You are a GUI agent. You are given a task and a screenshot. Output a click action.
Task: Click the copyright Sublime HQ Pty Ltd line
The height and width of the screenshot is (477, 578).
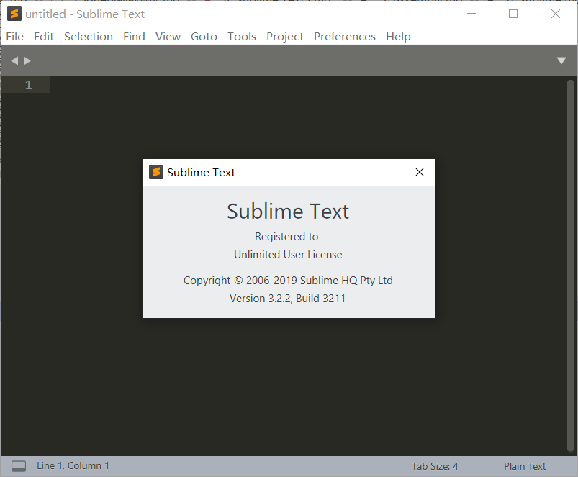click(x=288, y=281)
